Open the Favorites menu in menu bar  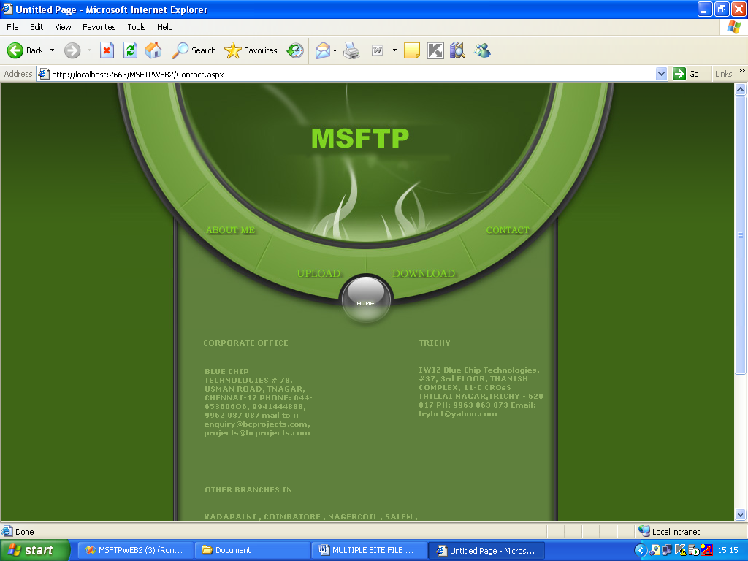pos(99,27)
